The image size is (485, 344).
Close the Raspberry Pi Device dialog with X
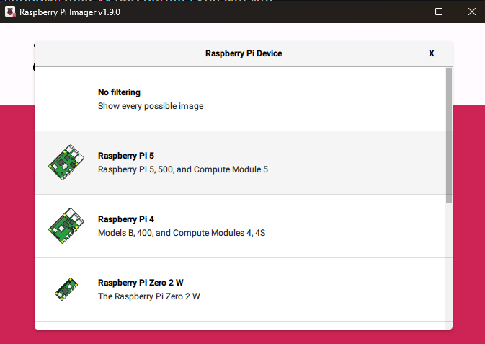(x=432, y=53)
